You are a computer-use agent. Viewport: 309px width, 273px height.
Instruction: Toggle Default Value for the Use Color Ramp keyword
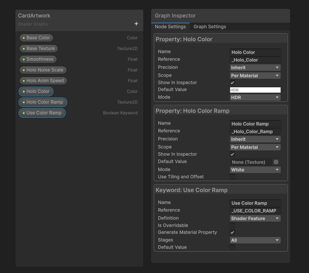click(232, 247)
